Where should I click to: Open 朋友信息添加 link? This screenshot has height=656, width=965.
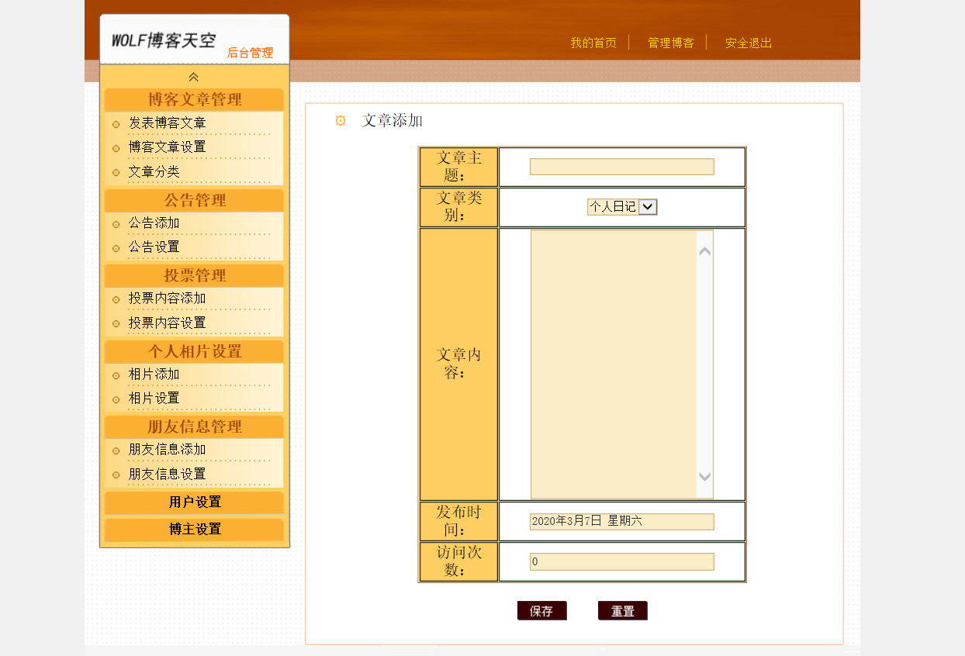click(x=168, y=449)
